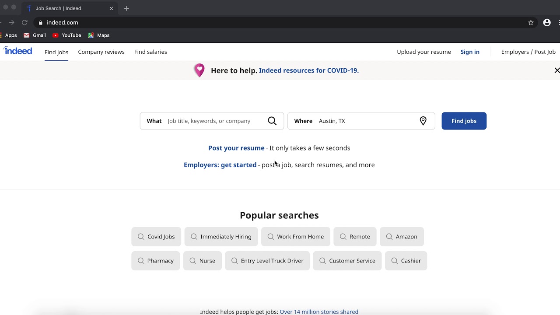The width and height of the screenshot is (560, 315).
Task: Select the Work From Home popular search
Action: coord(296,237)
